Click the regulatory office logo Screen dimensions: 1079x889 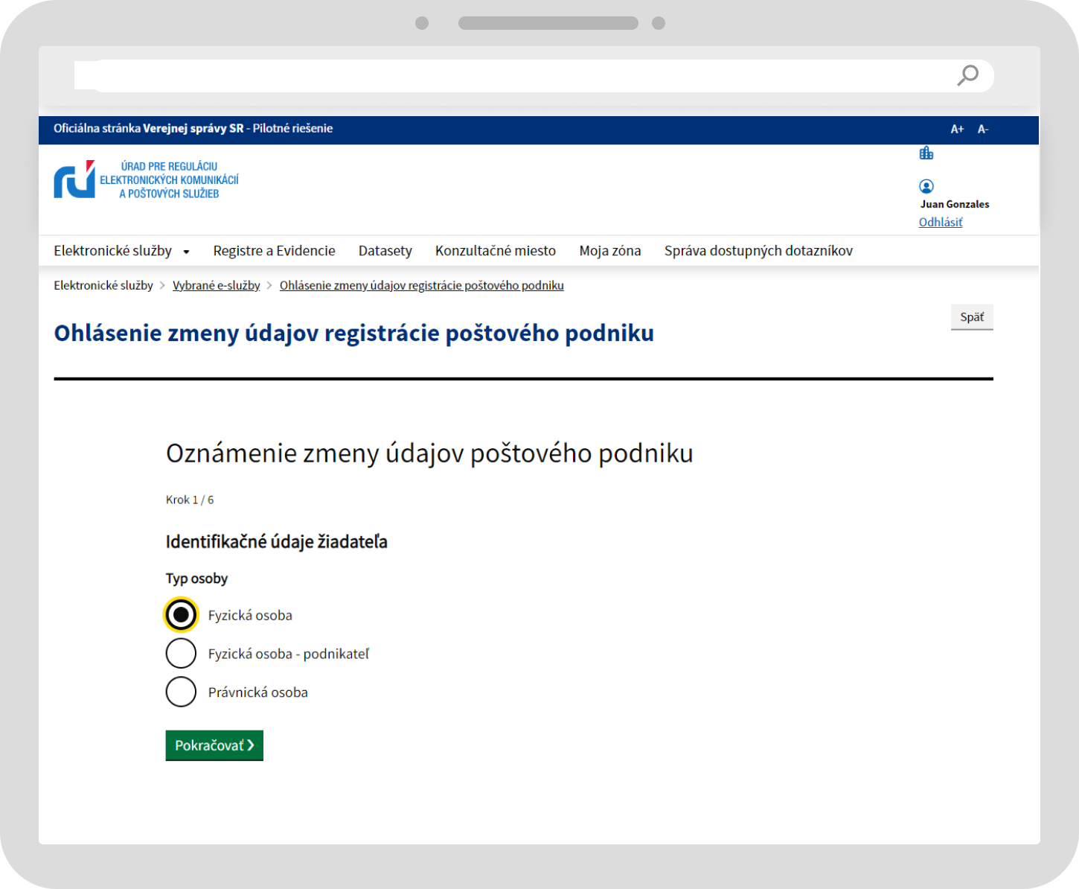pyautogui.click(x=147, y=179)
